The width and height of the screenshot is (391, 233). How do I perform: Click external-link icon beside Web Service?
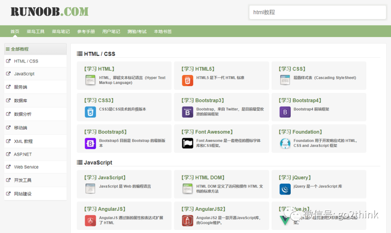point(8,167)
